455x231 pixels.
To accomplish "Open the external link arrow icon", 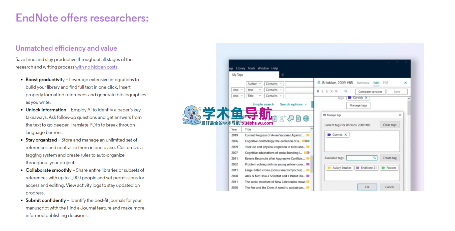I will coord(290,118).
